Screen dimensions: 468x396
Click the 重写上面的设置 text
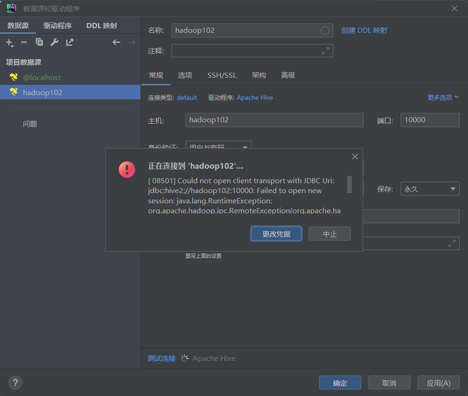click(x=203, y=256)
